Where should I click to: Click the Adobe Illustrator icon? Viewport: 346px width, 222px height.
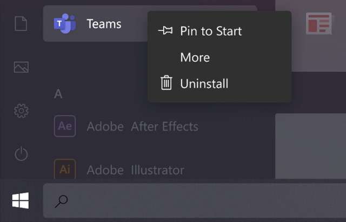pos(65,169)
